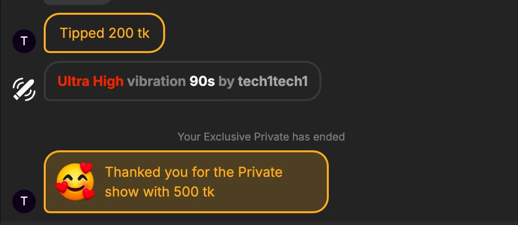518x225 pixels.
Task: Click the word "Tipped" in orange bubble
Action: (82, 33)
